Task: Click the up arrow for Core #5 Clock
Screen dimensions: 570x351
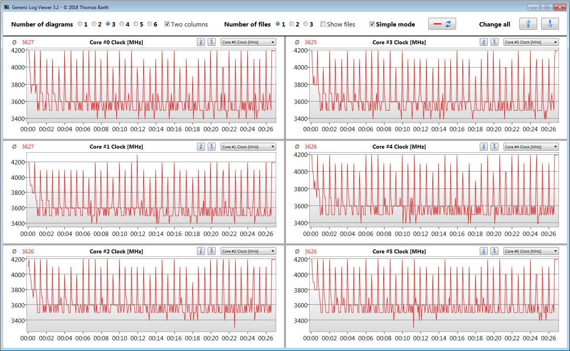Action: click(484, 251)
